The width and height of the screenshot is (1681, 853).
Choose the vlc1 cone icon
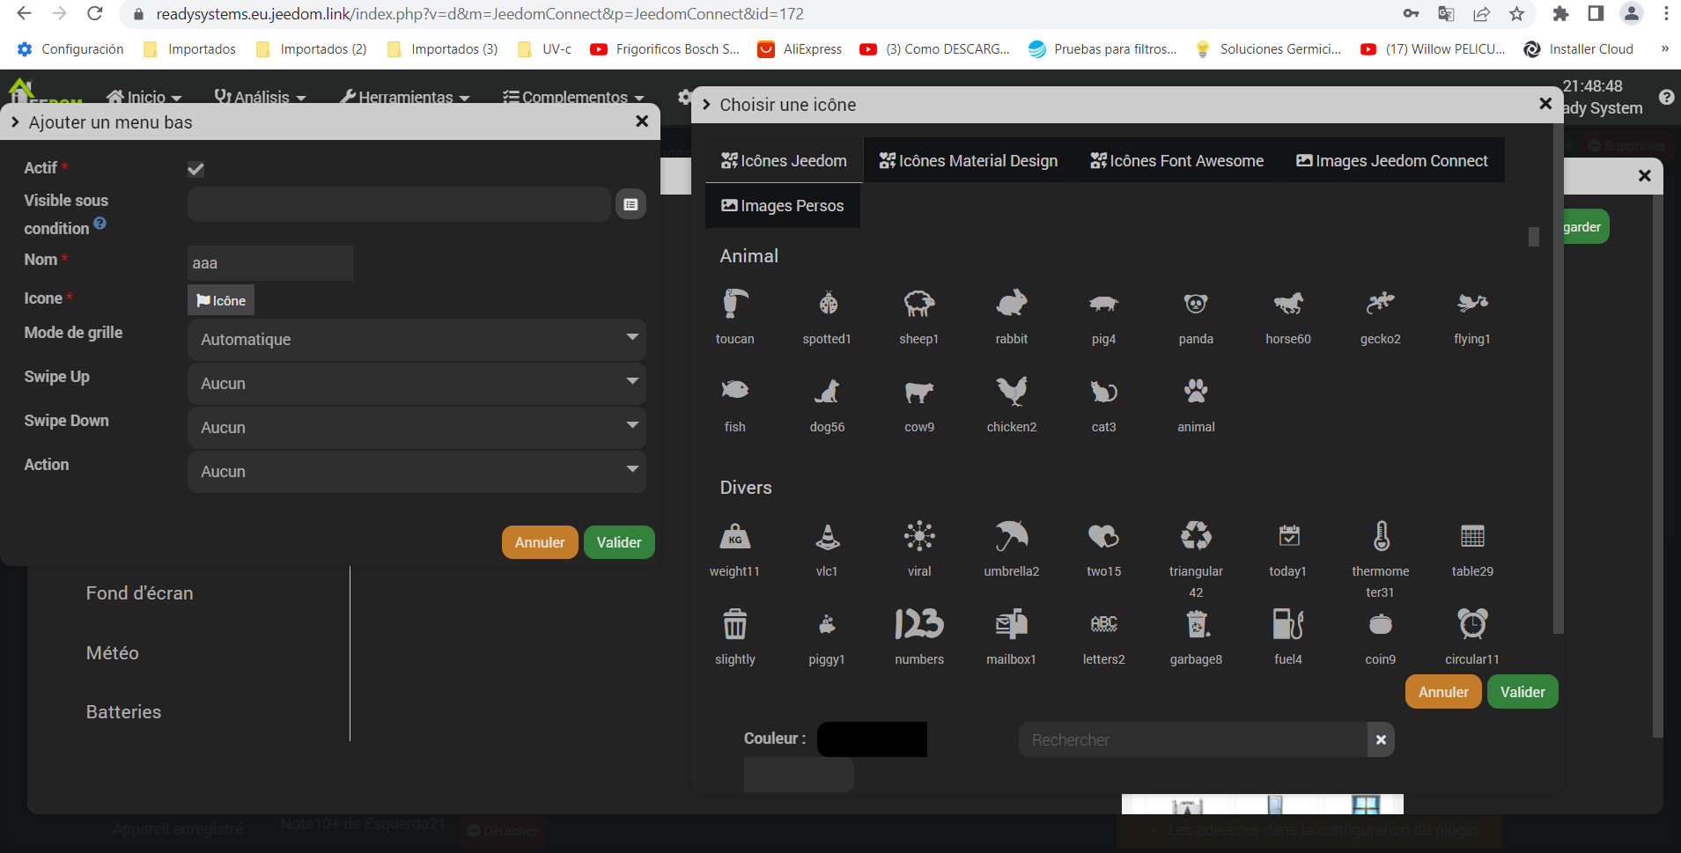coord(828,536)
